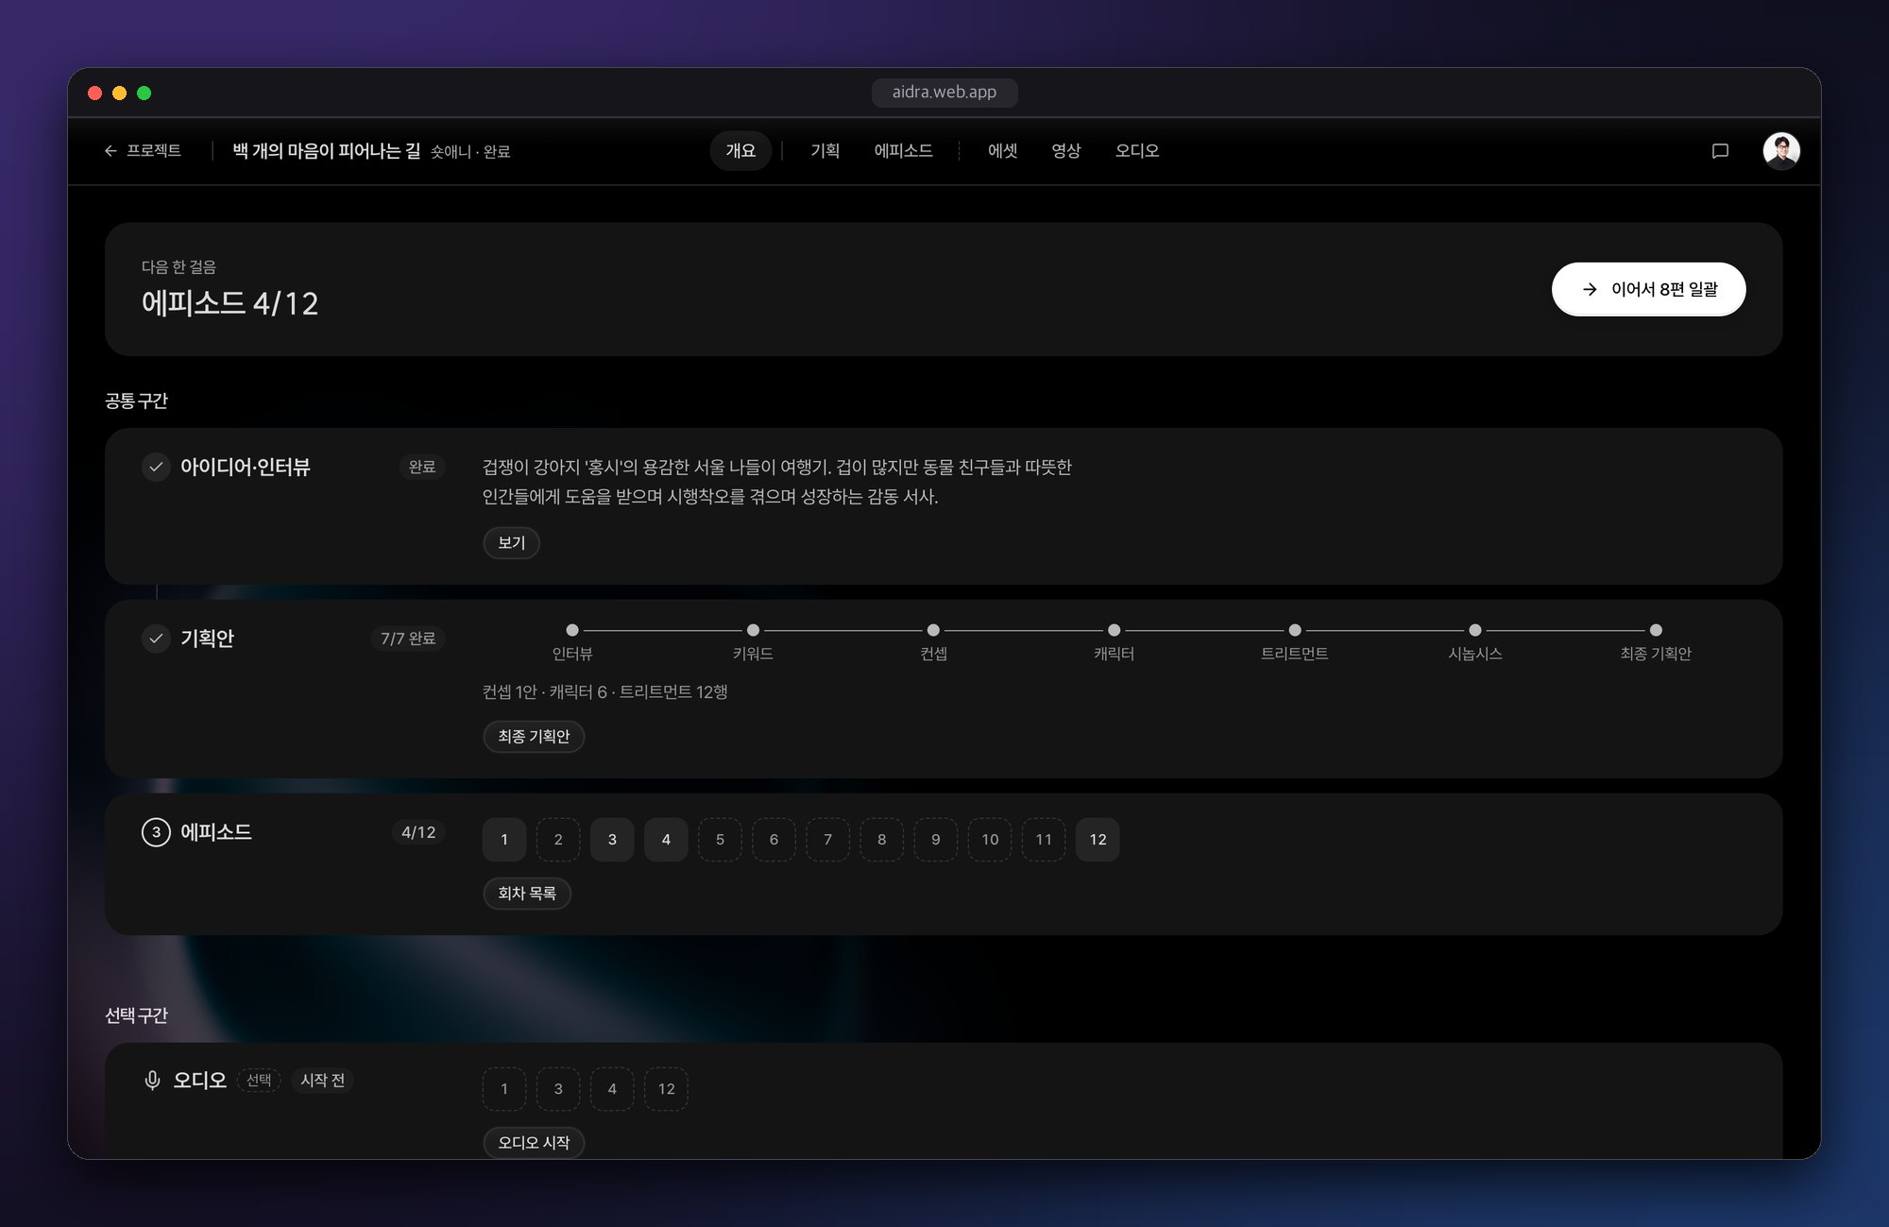Click the 오디오 시작 button
1889x1227 pixels.
(x=534, y=1143)
